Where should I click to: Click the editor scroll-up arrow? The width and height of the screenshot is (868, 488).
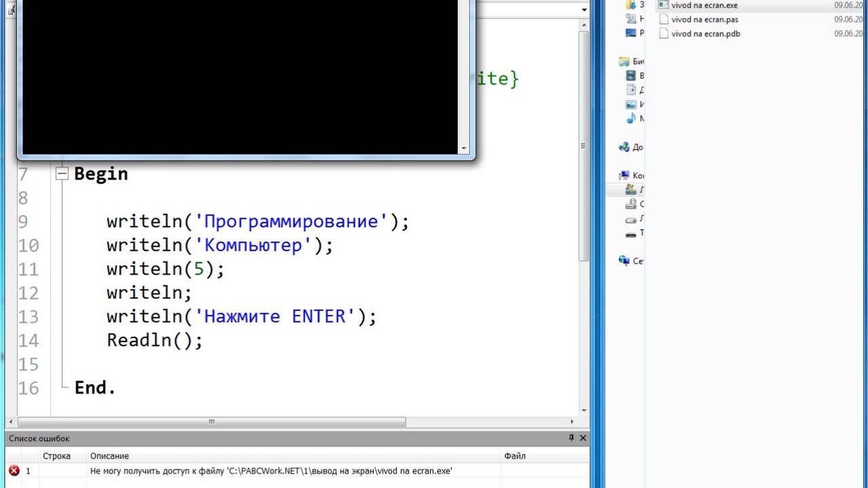pos(583,25)
